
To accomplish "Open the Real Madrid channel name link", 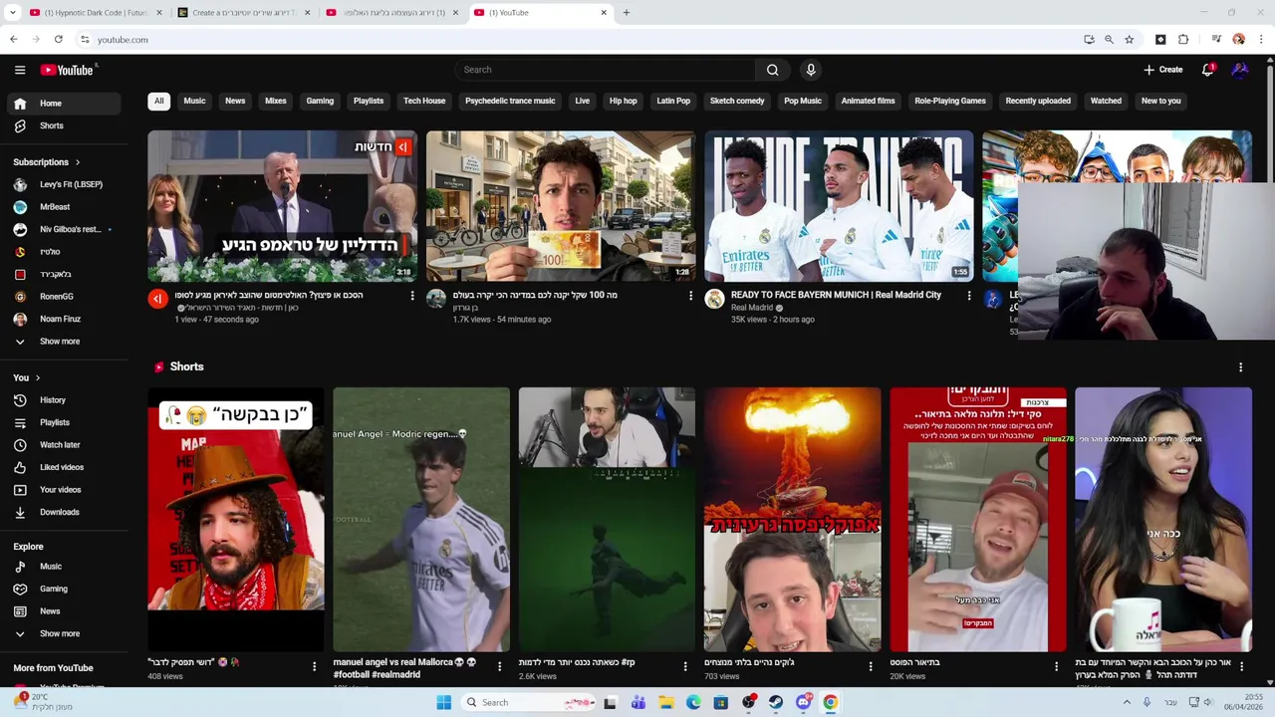I will point(752,308).
